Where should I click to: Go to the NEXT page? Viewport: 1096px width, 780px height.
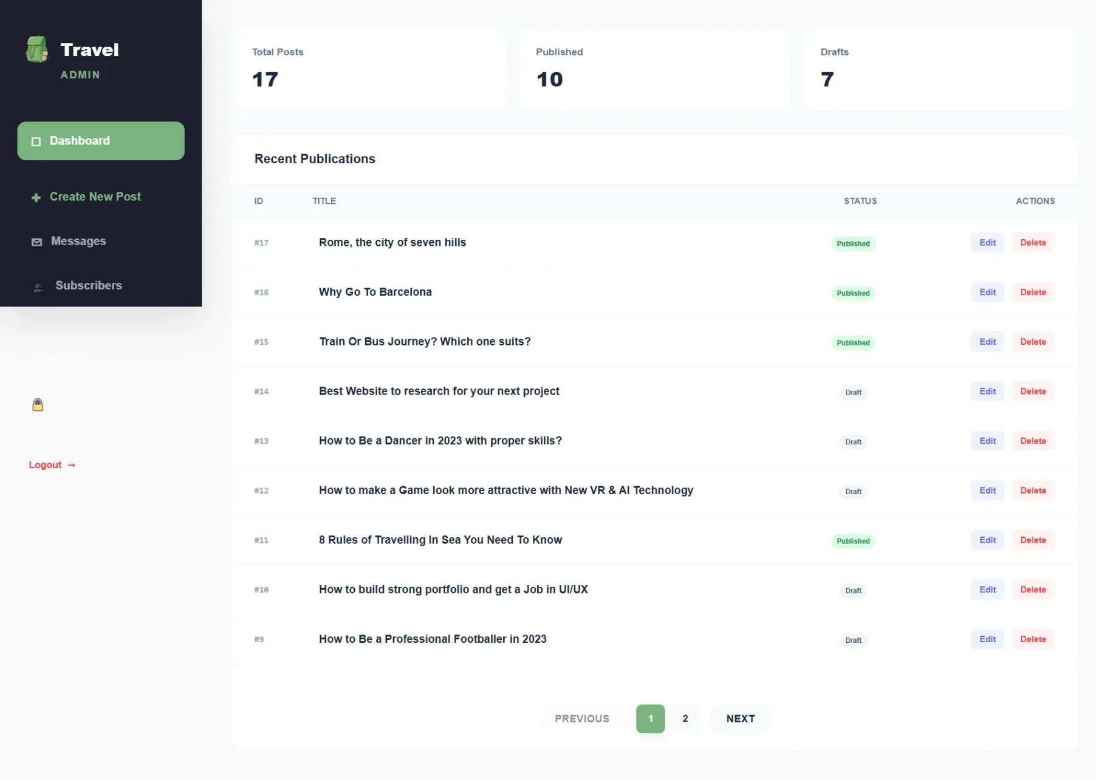pyautogui.click(x=740, y=719)
